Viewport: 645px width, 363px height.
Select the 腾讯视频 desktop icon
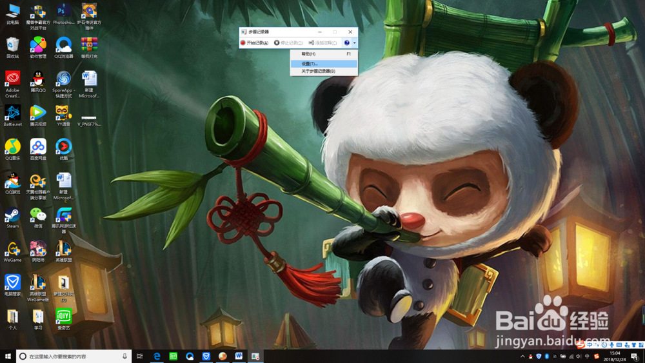pos(38,115)
